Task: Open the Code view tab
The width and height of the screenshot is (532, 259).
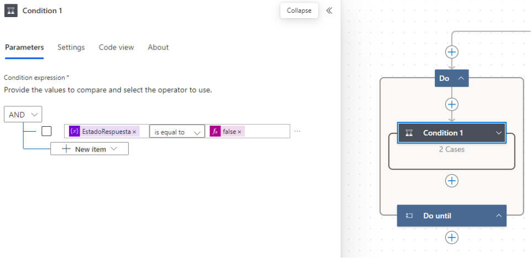Action: click(116, 47)
